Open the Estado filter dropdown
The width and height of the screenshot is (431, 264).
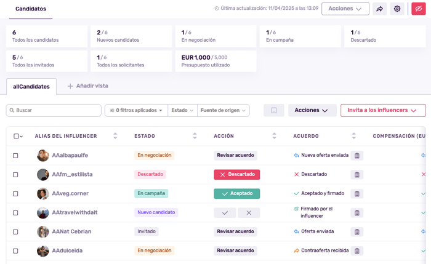(x=182, y=110)
